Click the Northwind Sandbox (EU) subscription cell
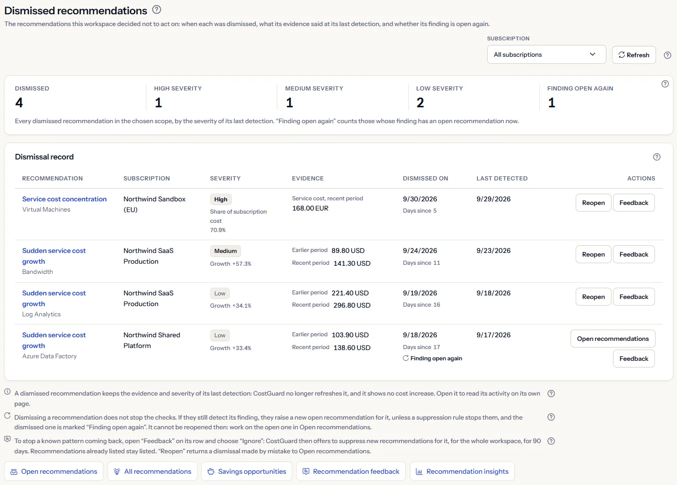The image size is (677, 485). (x=155, y=204)
